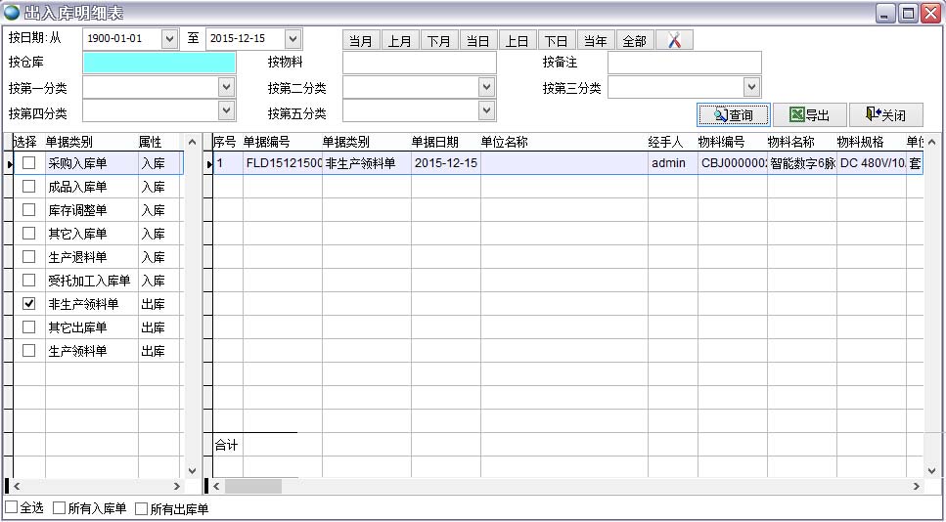Click the 导出 export button
946x522 pixels.
[x=809, y=115]
